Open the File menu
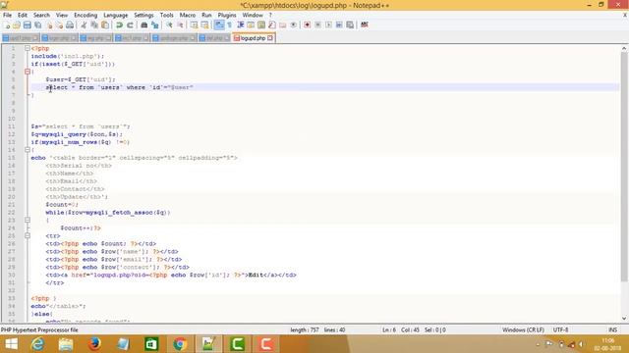The height and width of the screenshot is (353, 629). tap(7, 16)
